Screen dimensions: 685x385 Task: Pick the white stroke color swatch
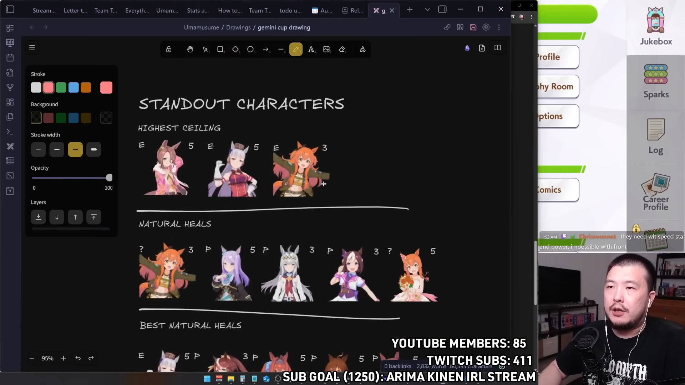[36, 88]
